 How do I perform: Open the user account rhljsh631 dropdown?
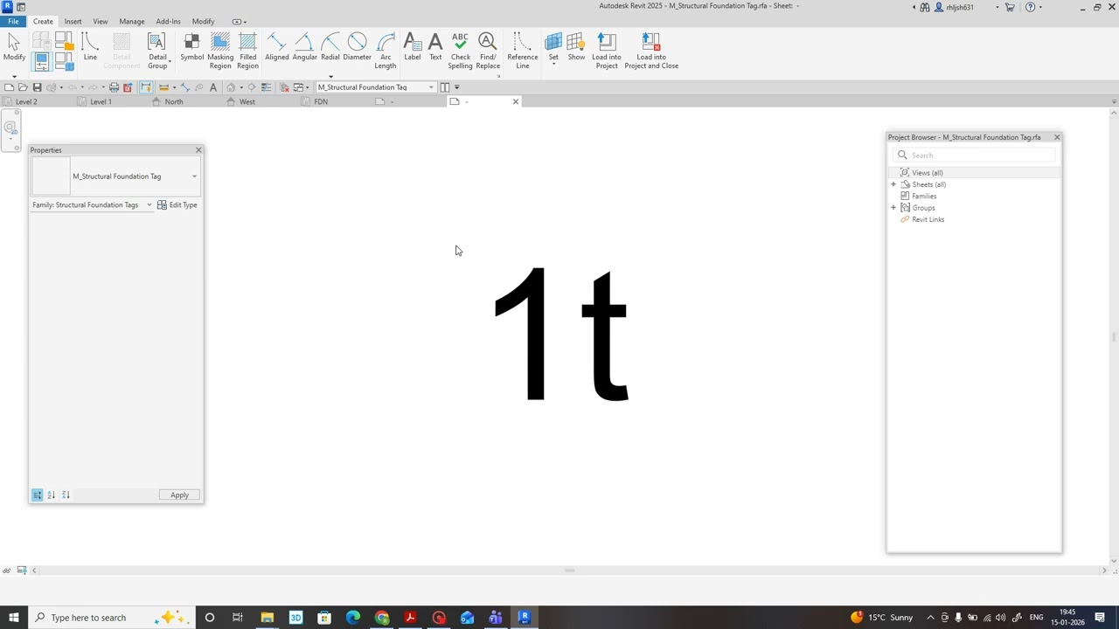(997, 8)
